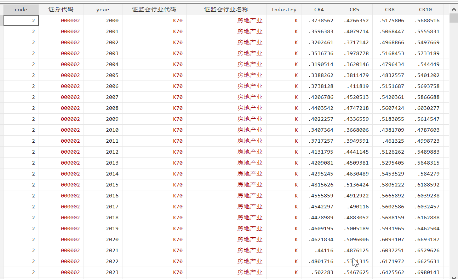
Task: Click the 'code' column header
Action: (x=21, y=10)
